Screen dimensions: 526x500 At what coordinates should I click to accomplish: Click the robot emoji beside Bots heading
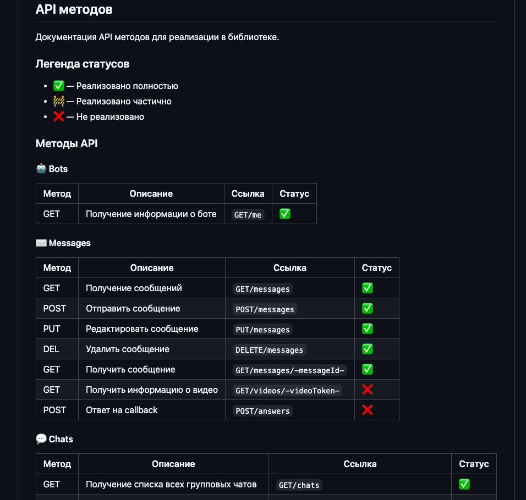[41, 169]
